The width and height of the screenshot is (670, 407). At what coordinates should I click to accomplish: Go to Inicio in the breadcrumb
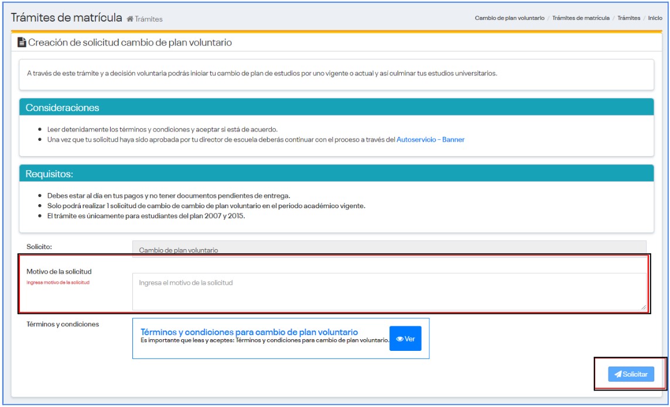click(655, 18)
